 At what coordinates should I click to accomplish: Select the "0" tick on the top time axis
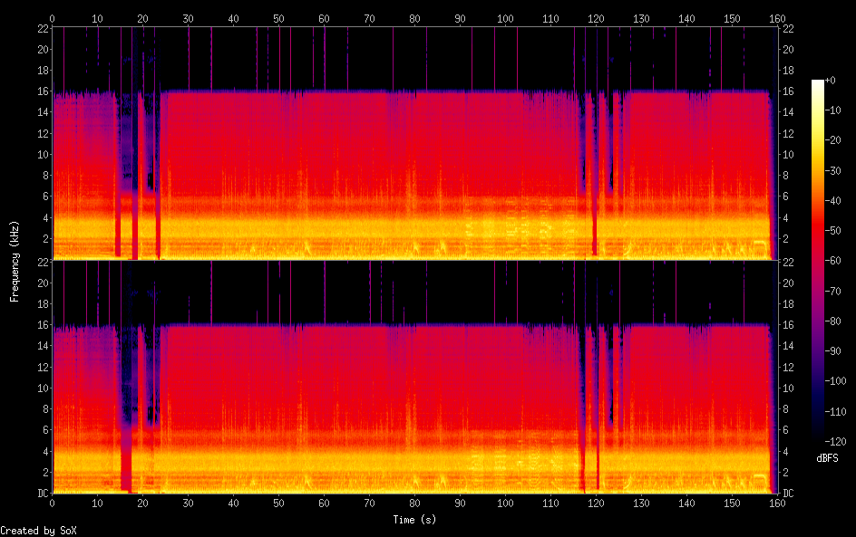(x=52, y=18)
